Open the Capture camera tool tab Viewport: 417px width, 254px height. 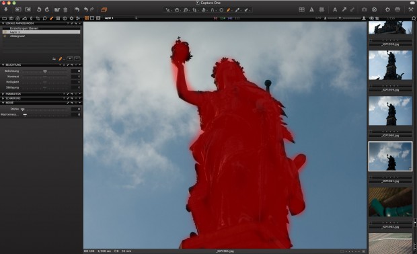[x=11, y=18]
